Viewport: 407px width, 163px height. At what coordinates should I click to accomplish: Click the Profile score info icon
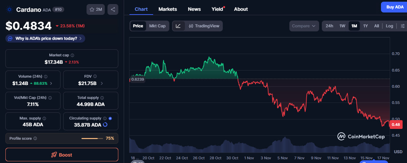(x=35, y=138)
